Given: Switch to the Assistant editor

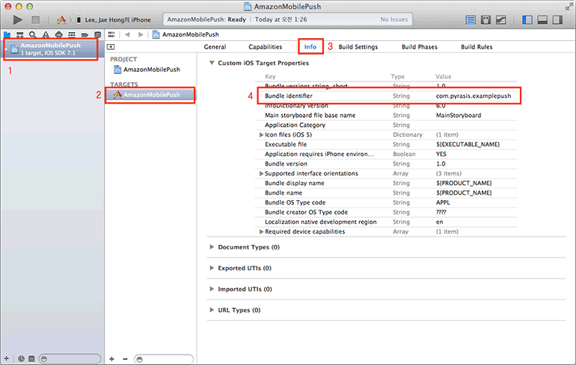Looking at the screenshot, I should (x=486, y=19).
